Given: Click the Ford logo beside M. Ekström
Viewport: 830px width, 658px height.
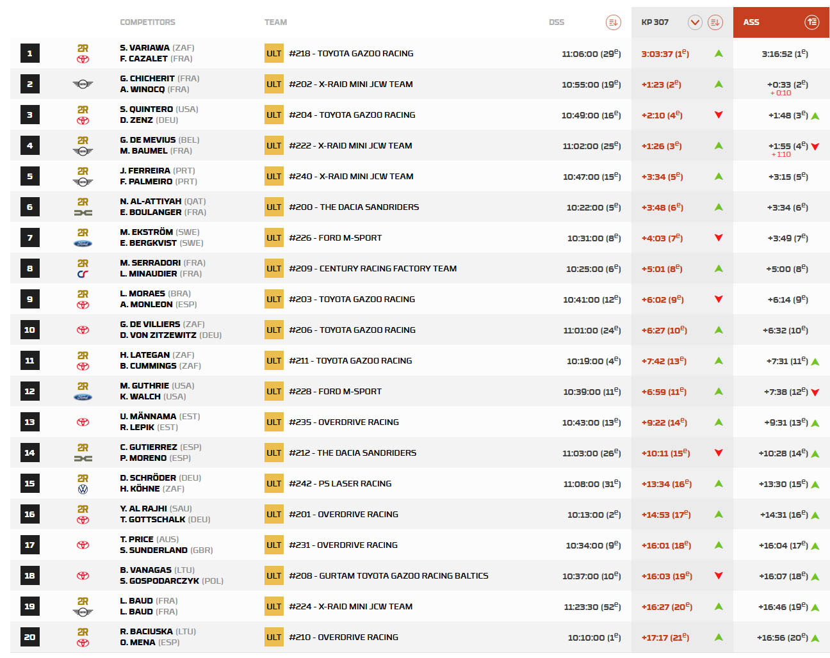Looking at the screenshot, I should click(x=83, y=243).
